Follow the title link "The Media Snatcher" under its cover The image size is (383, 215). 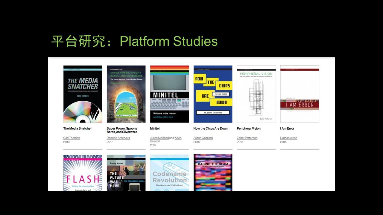pyautogui.click(x=77, y=128)
